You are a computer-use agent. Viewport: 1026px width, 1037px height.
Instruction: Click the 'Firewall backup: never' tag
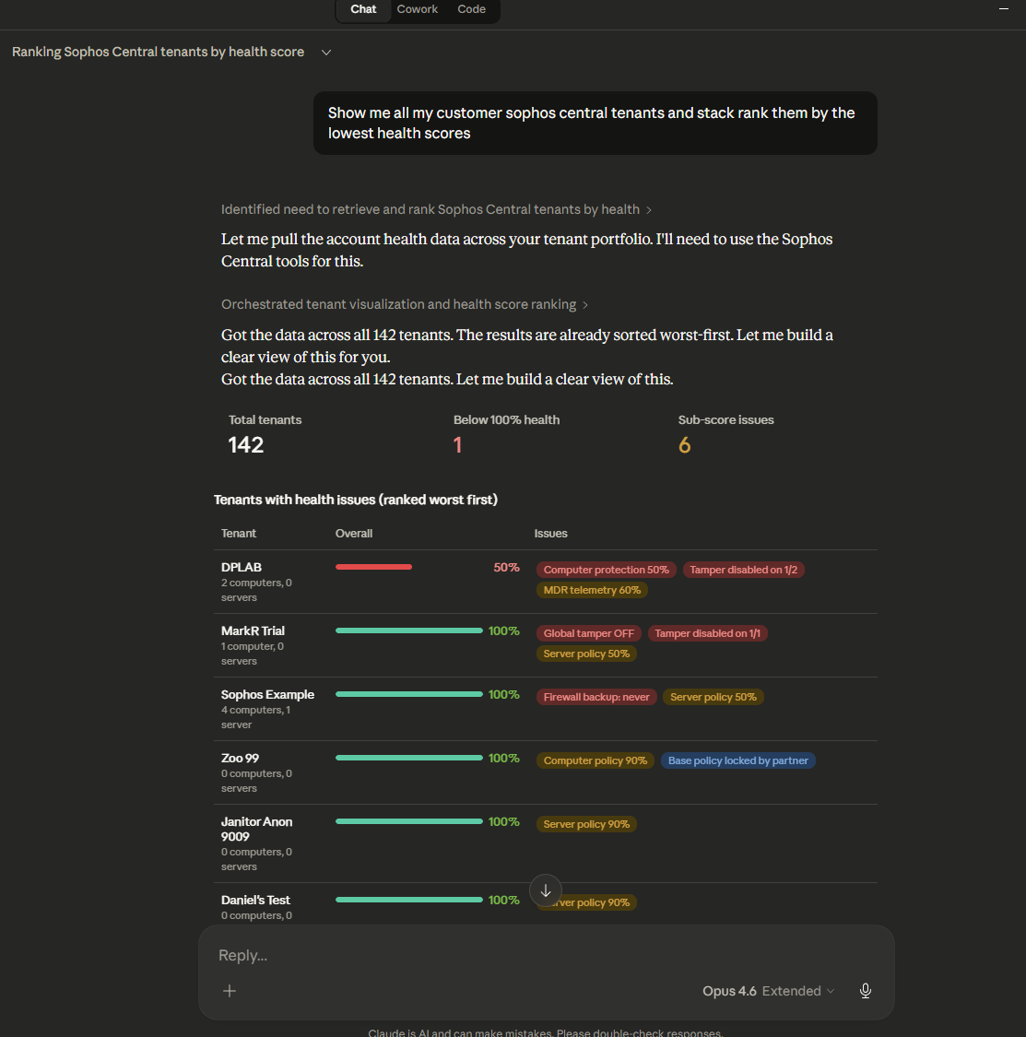point(596,697)
